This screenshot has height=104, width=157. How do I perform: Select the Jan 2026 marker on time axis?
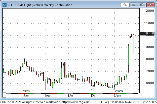[x=117, y=95]
